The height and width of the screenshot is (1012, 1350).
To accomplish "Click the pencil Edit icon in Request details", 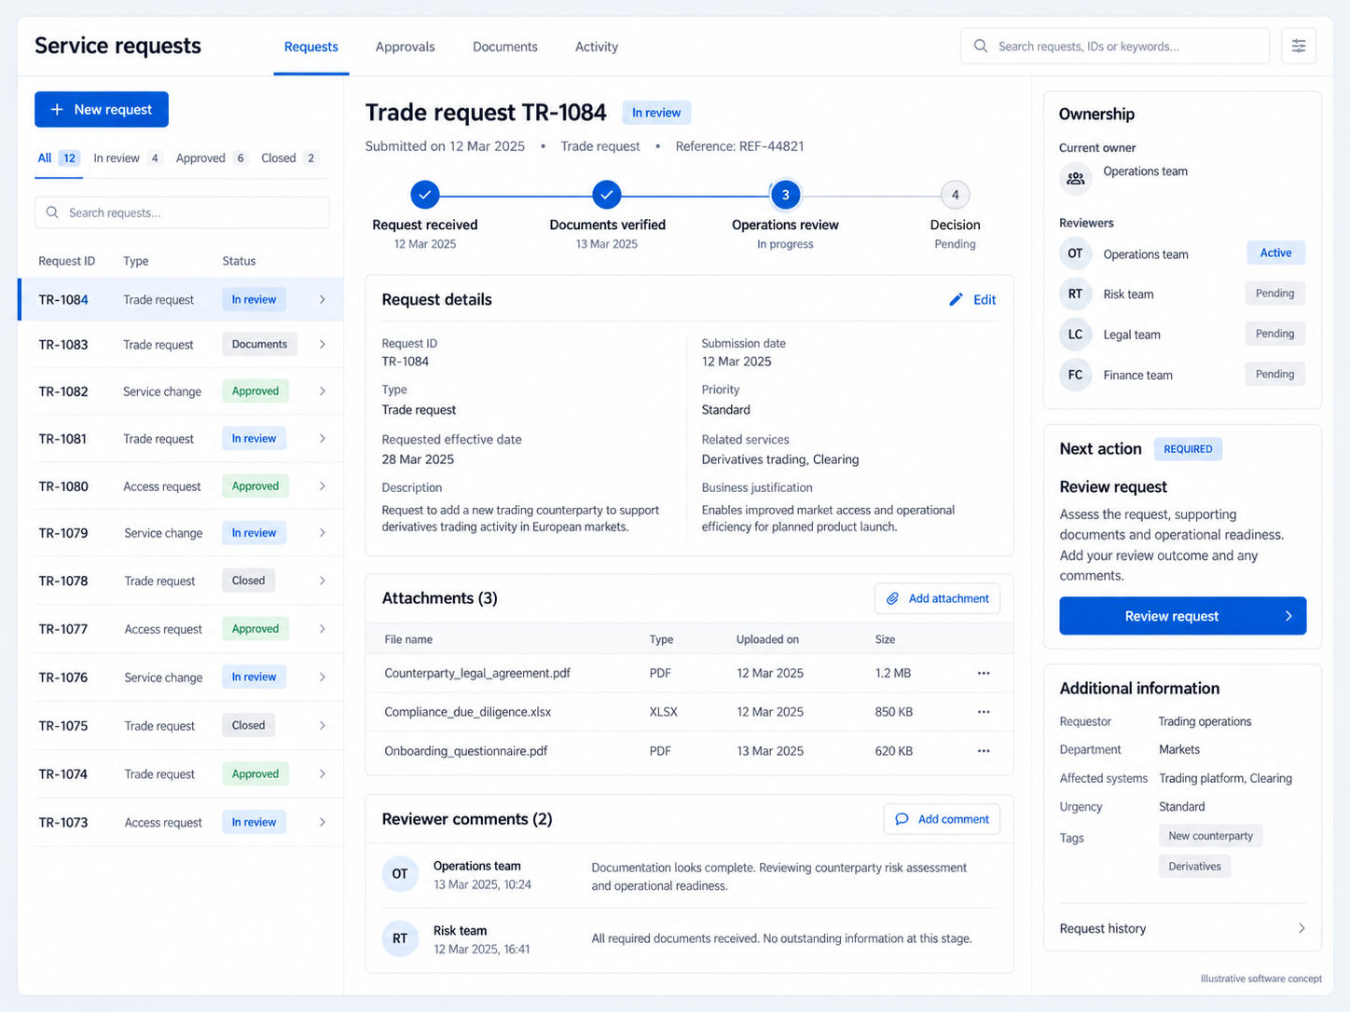I will point(956,299).
